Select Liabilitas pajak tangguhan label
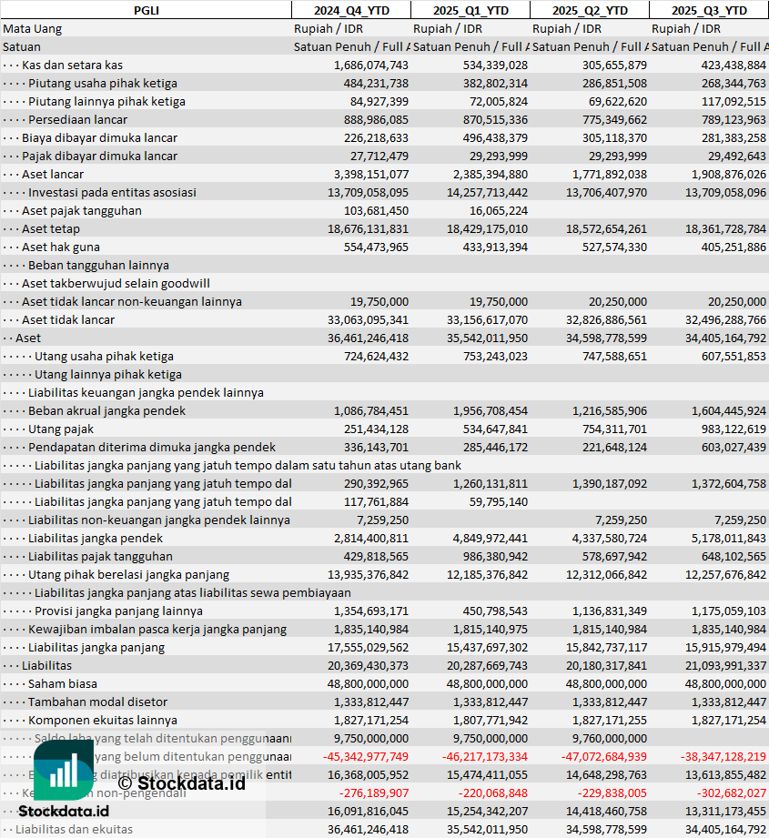The height and width of the screenshot is (838, 769). tap(100, 555)
